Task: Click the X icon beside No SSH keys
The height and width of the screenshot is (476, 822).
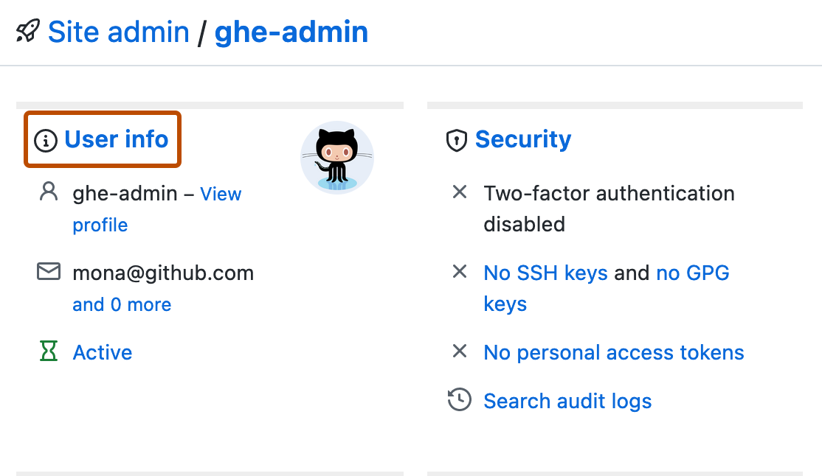Action: (x=459, y=271)
